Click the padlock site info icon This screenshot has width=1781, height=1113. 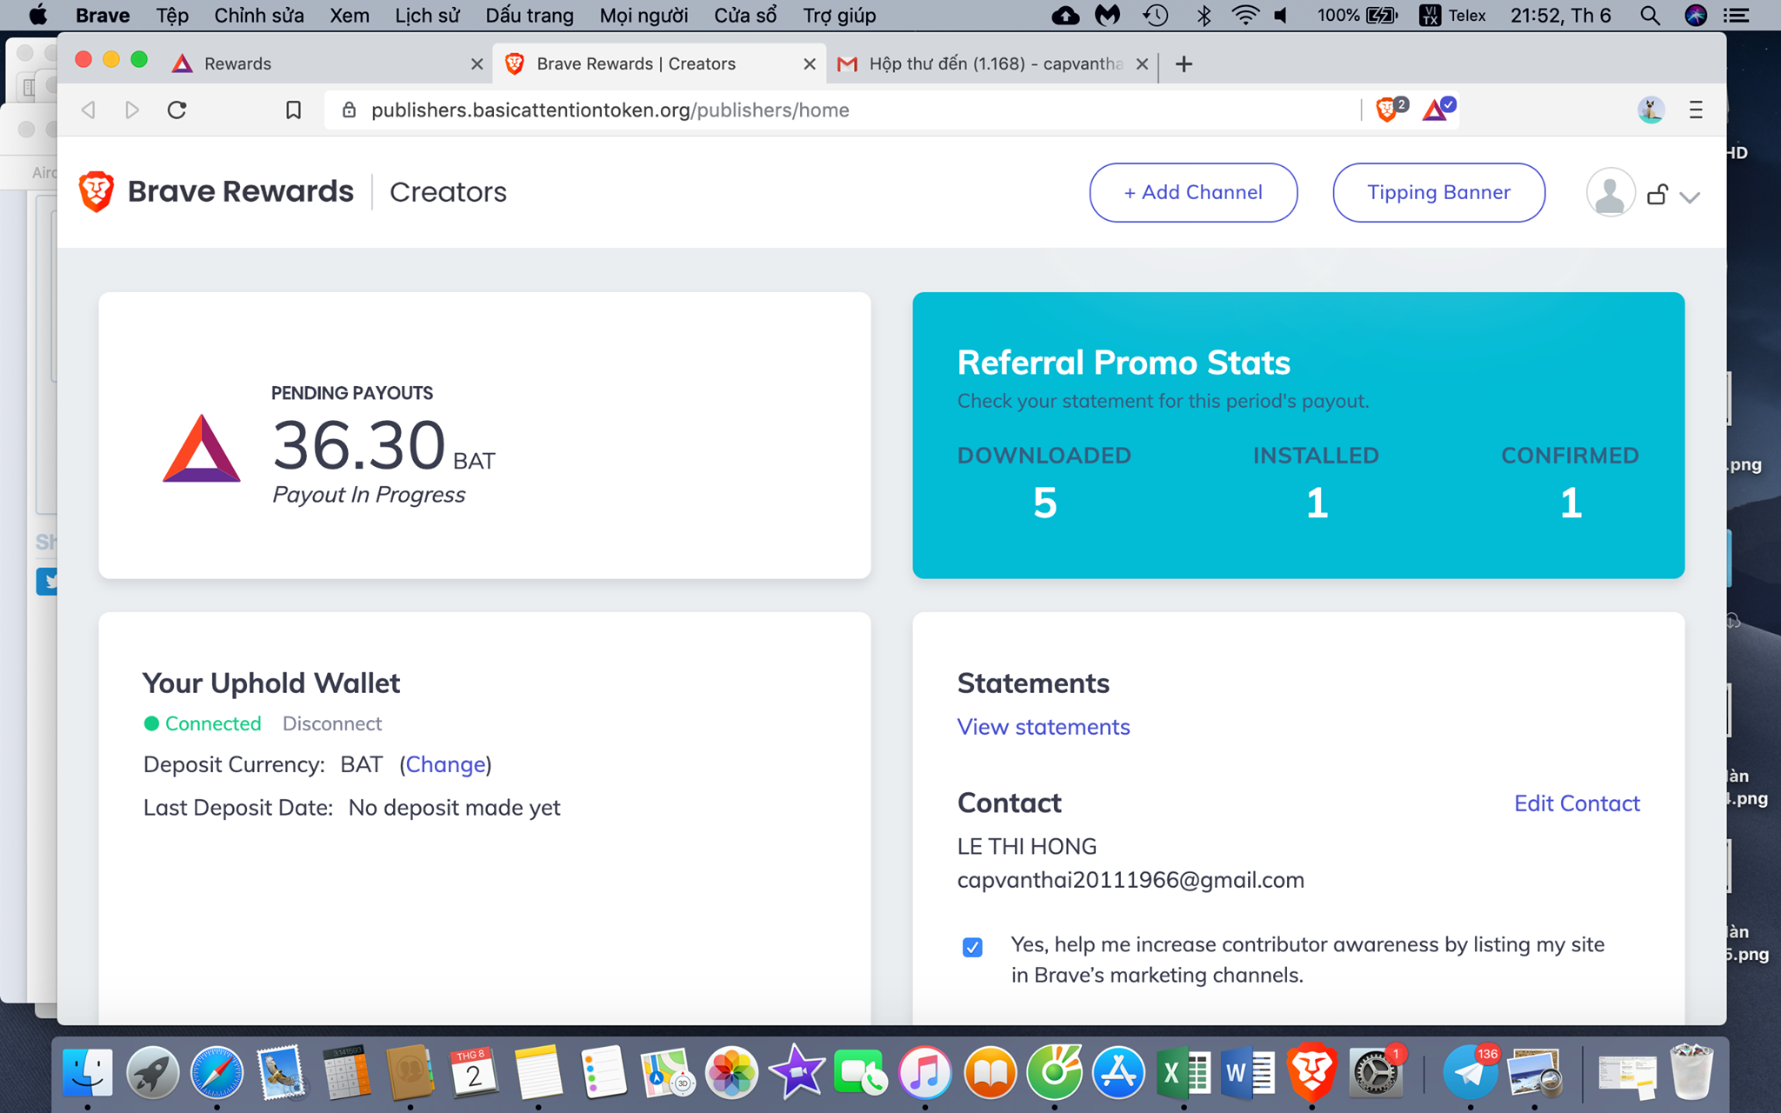pos(349,110)
